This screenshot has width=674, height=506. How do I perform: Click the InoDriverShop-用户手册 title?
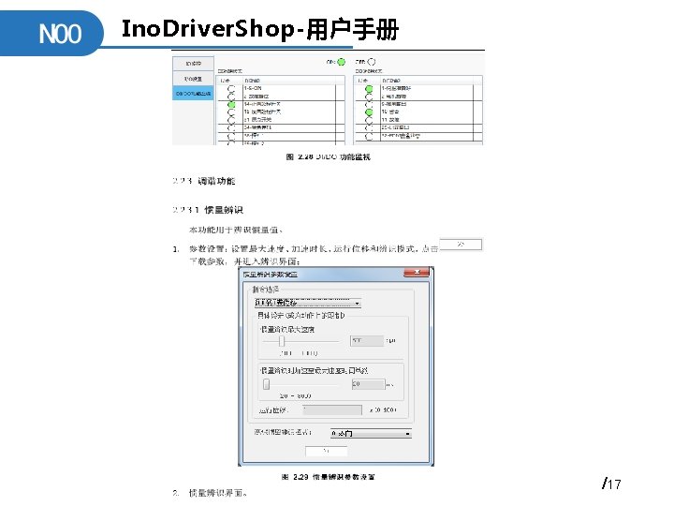(260, 29)
